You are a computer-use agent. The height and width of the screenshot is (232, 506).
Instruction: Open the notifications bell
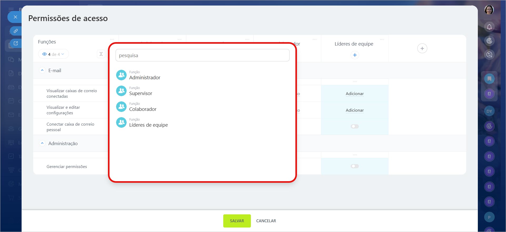point(489,27)
